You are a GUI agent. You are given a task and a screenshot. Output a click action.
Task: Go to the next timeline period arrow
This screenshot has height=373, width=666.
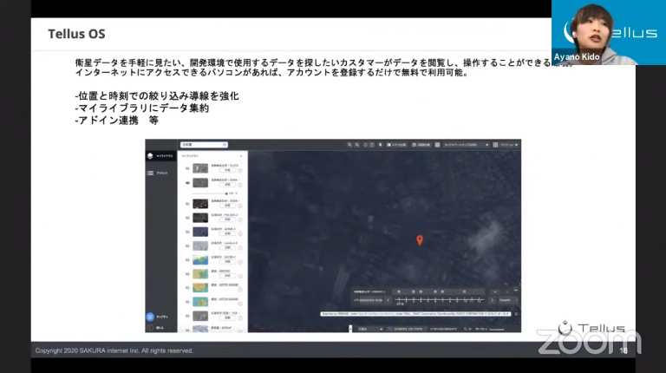[x=492, y=300]
